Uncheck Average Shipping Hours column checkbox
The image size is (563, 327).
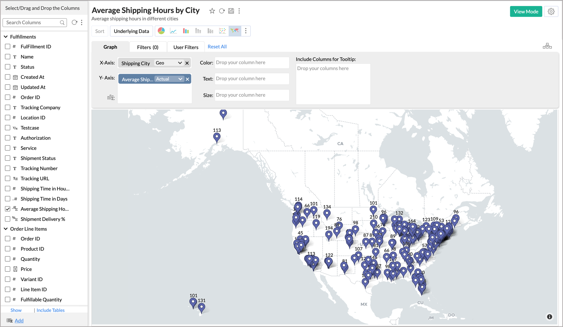coord(8,209)
